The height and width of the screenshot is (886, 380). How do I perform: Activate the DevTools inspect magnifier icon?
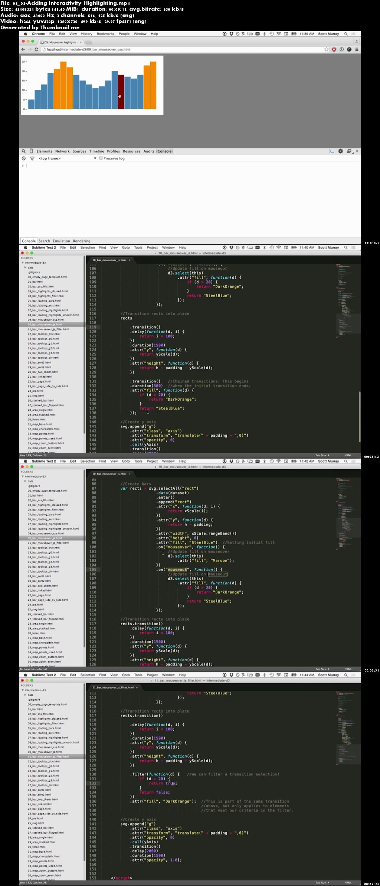pyautogui.click(x=24, y=151)
